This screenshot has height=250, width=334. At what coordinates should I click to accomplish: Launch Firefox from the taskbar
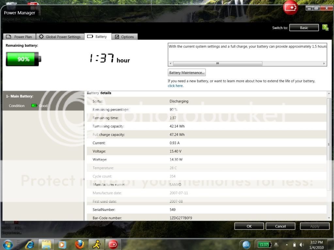click(79, 244)
